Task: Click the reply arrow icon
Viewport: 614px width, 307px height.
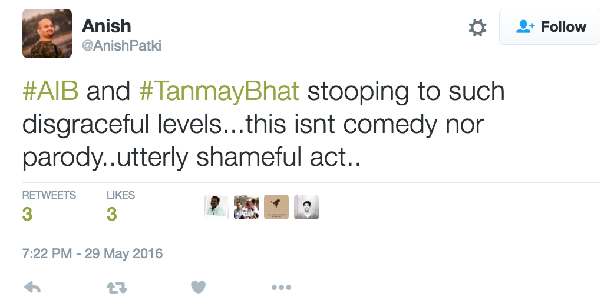Action: [32, 287]
